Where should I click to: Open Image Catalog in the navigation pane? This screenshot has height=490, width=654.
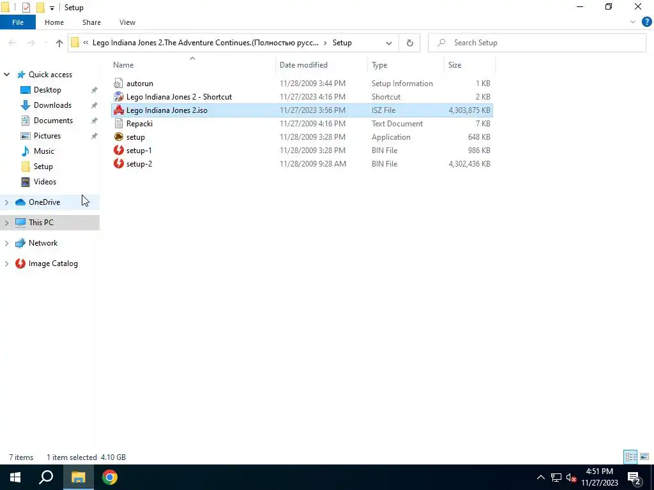coord(53,264)
